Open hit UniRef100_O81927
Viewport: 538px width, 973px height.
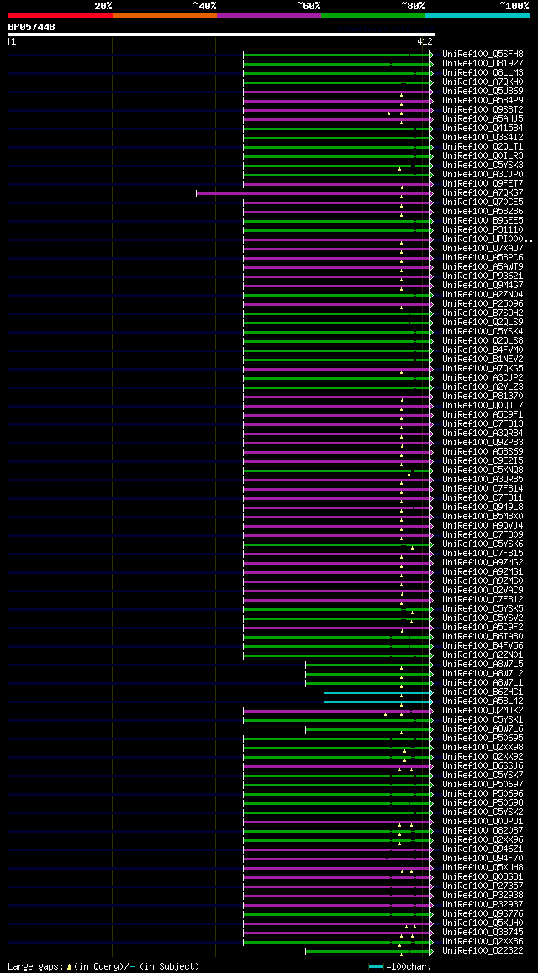click(x=483, y=64)
